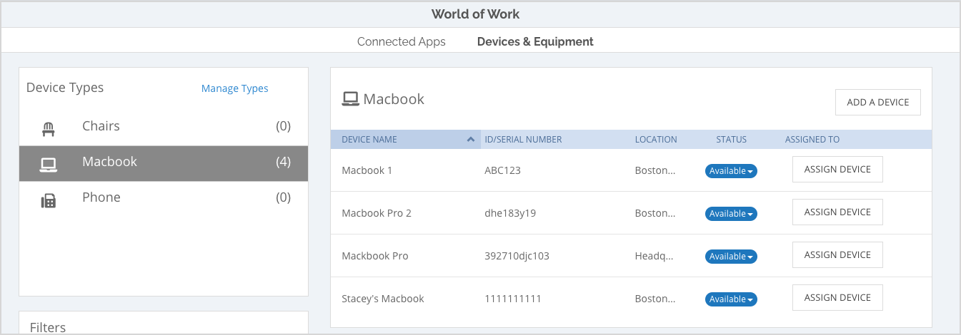Select Phone device type
961x335 pixels.
tap(164, 198)
